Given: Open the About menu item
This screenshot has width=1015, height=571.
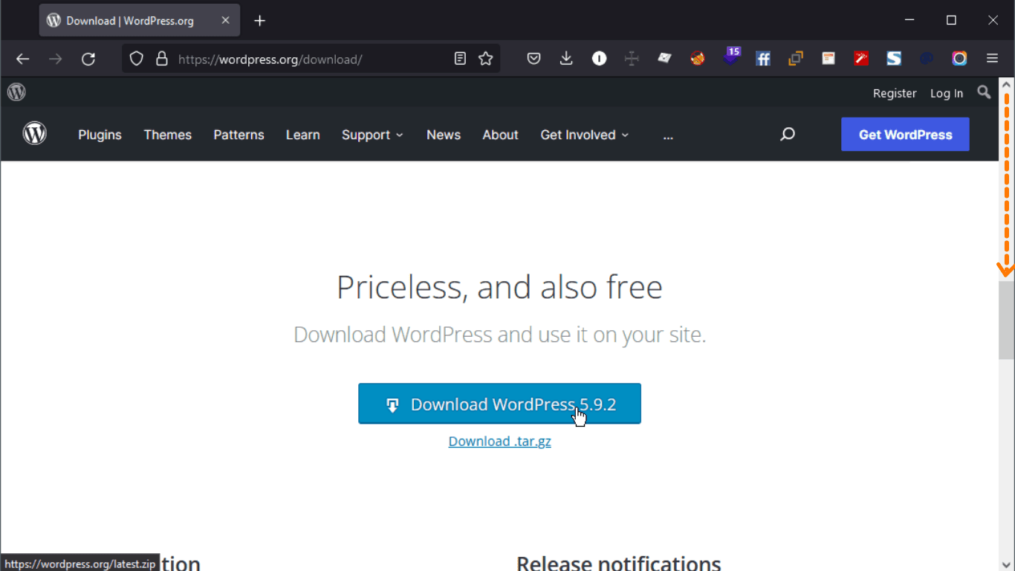Looking at the screenshot, I should coord(500,135).
